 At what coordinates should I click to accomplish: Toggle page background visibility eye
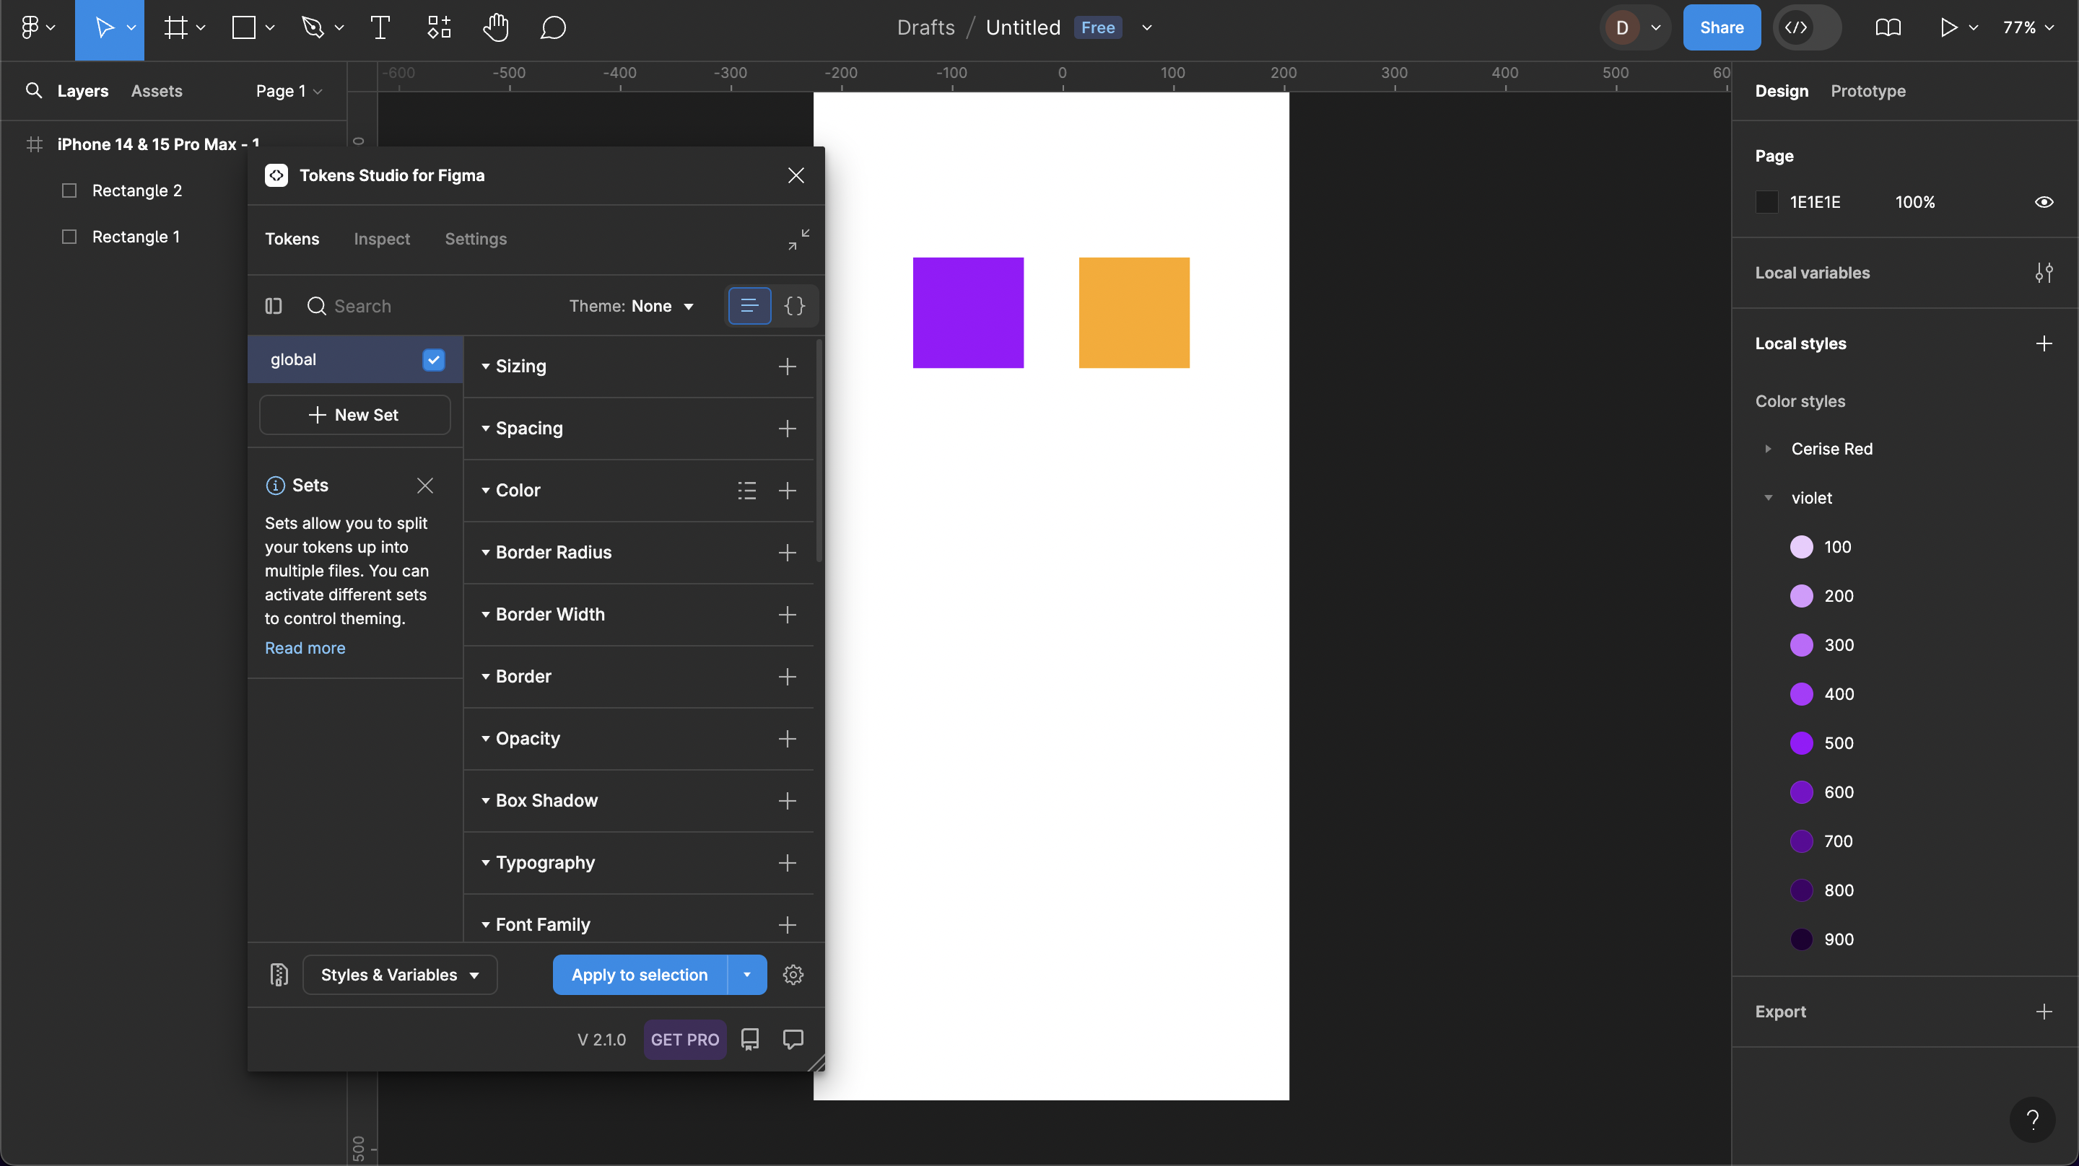coord(2044,202)
